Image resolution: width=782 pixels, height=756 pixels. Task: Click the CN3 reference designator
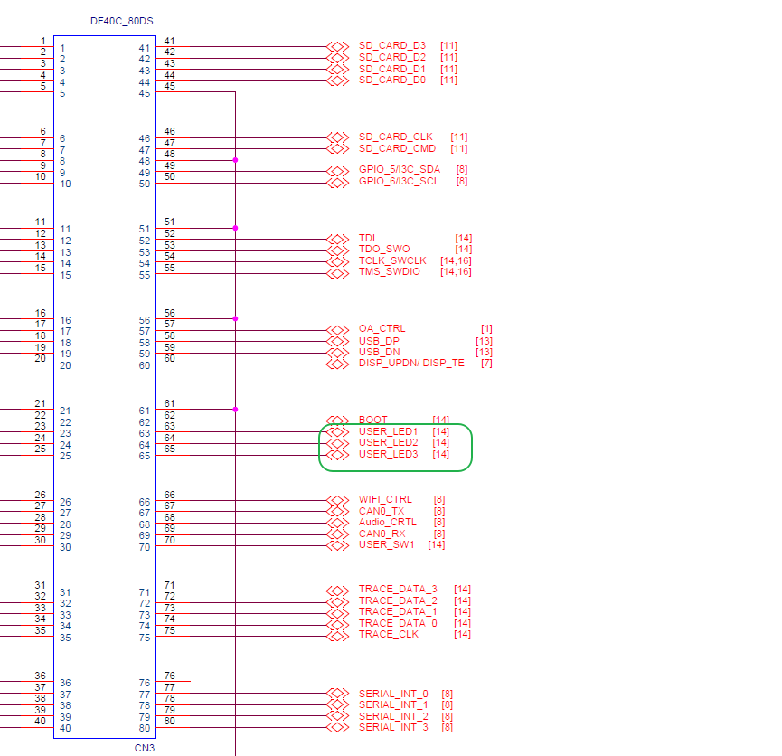(x=145, y=748)
